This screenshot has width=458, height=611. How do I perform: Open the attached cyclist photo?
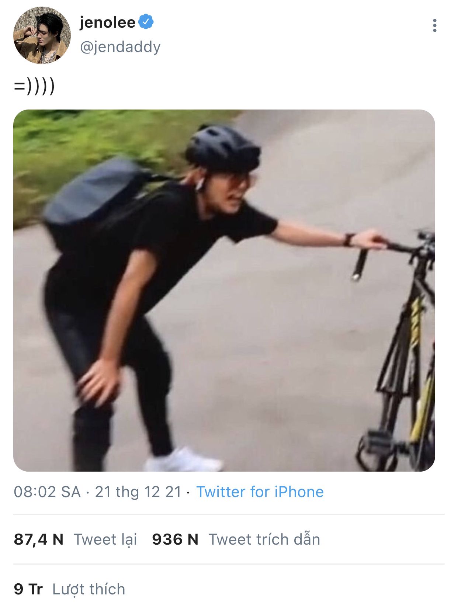(224, 290)
